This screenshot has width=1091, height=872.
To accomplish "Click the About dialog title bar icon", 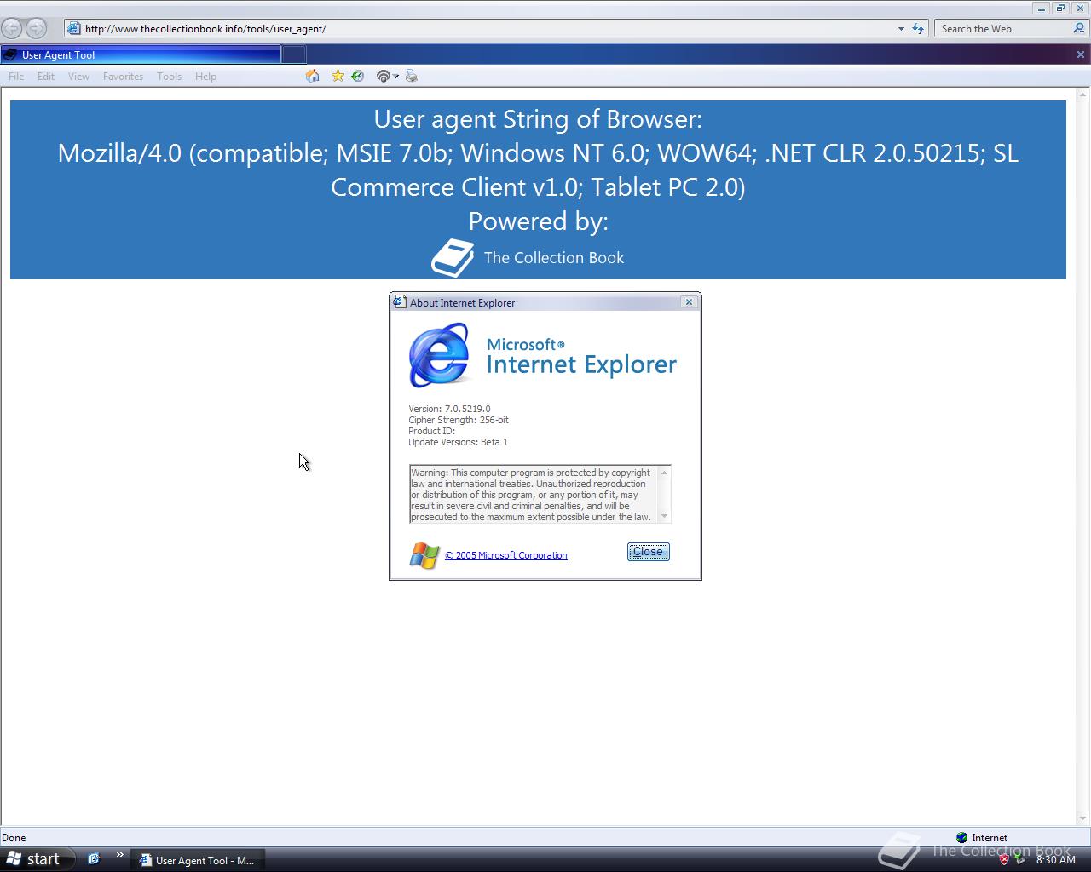I will click(400, 302).
